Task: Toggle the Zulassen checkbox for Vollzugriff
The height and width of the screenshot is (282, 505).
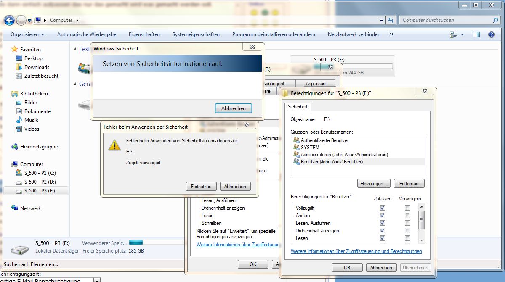Action: coord(382,208)
